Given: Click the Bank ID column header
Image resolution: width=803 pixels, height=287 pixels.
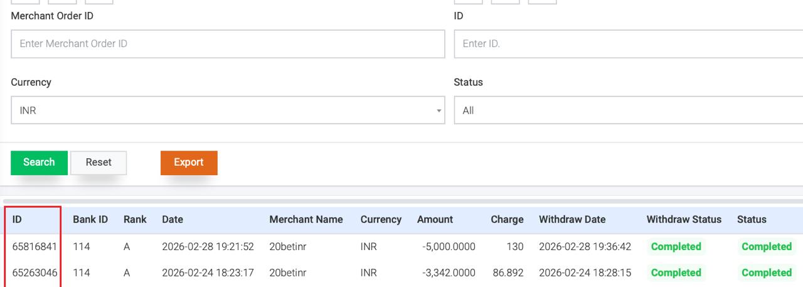Looking at the screenshot, I should (x=90, y=219).
